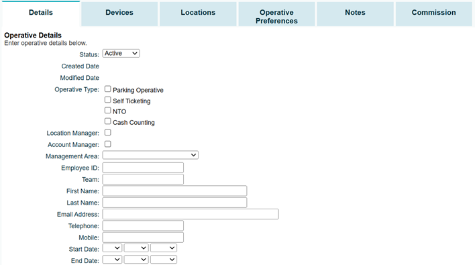Open the Notes tab
The height and width of the screenshot is (265, 475).
click(355, 14)
